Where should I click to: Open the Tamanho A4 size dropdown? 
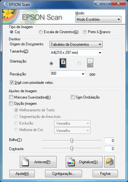coord(76,53)
